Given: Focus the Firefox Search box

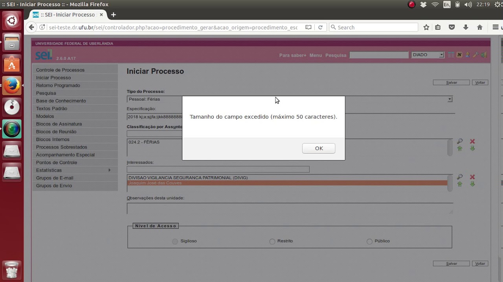Looking at the screenshot, I should [373, 27].
